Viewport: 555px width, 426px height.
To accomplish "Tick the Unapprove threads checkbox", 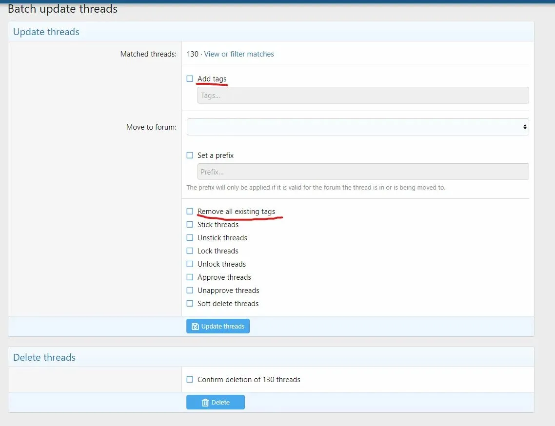I will [x=190, y=290].
